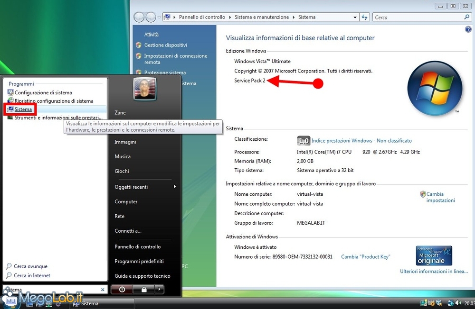The height and width of the screenshot is (309, 475).
Task: Lock the computer with the padlock button
Action: [x=144, y=290]
